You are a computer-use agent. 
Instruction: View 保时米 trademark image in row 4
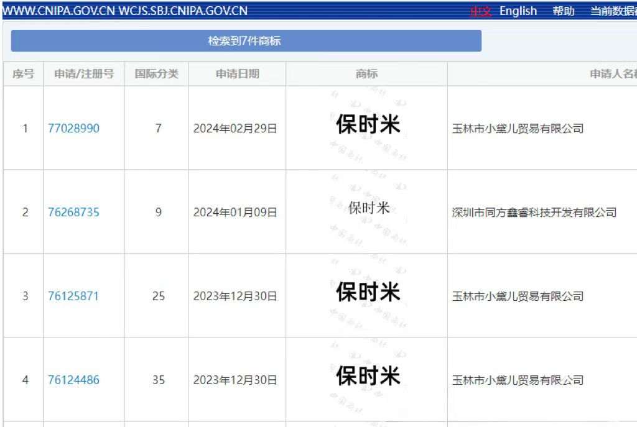[368, 375]
